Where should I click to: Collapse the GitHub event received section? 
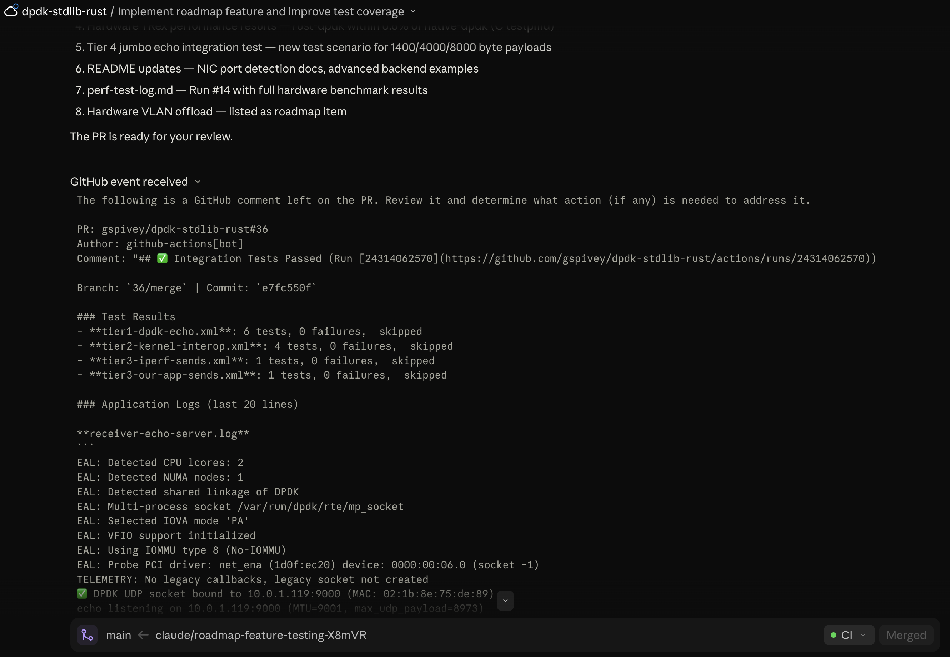tap(198, 182)
